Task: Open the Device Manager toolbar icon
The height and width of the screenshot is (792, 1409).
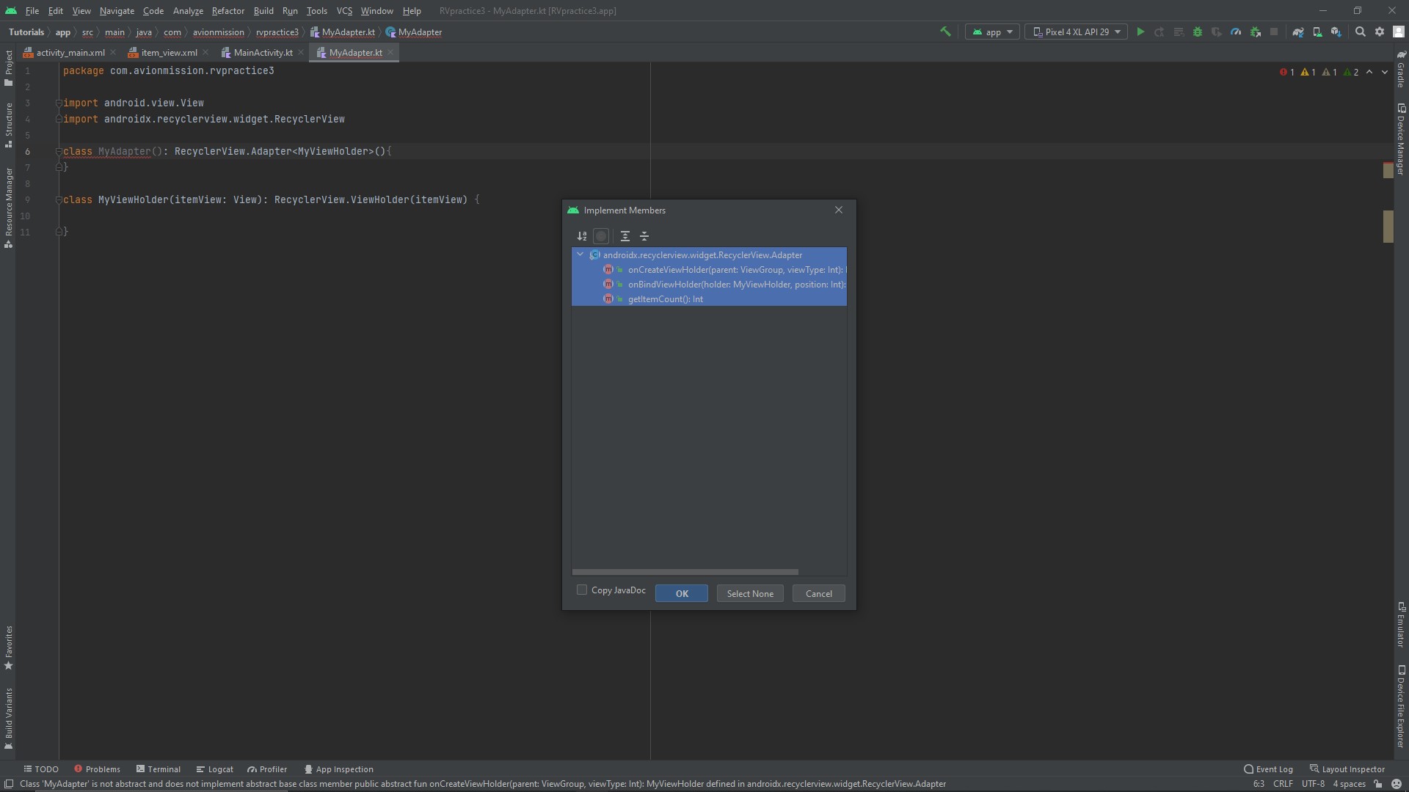Action: tap(1317, 32)
